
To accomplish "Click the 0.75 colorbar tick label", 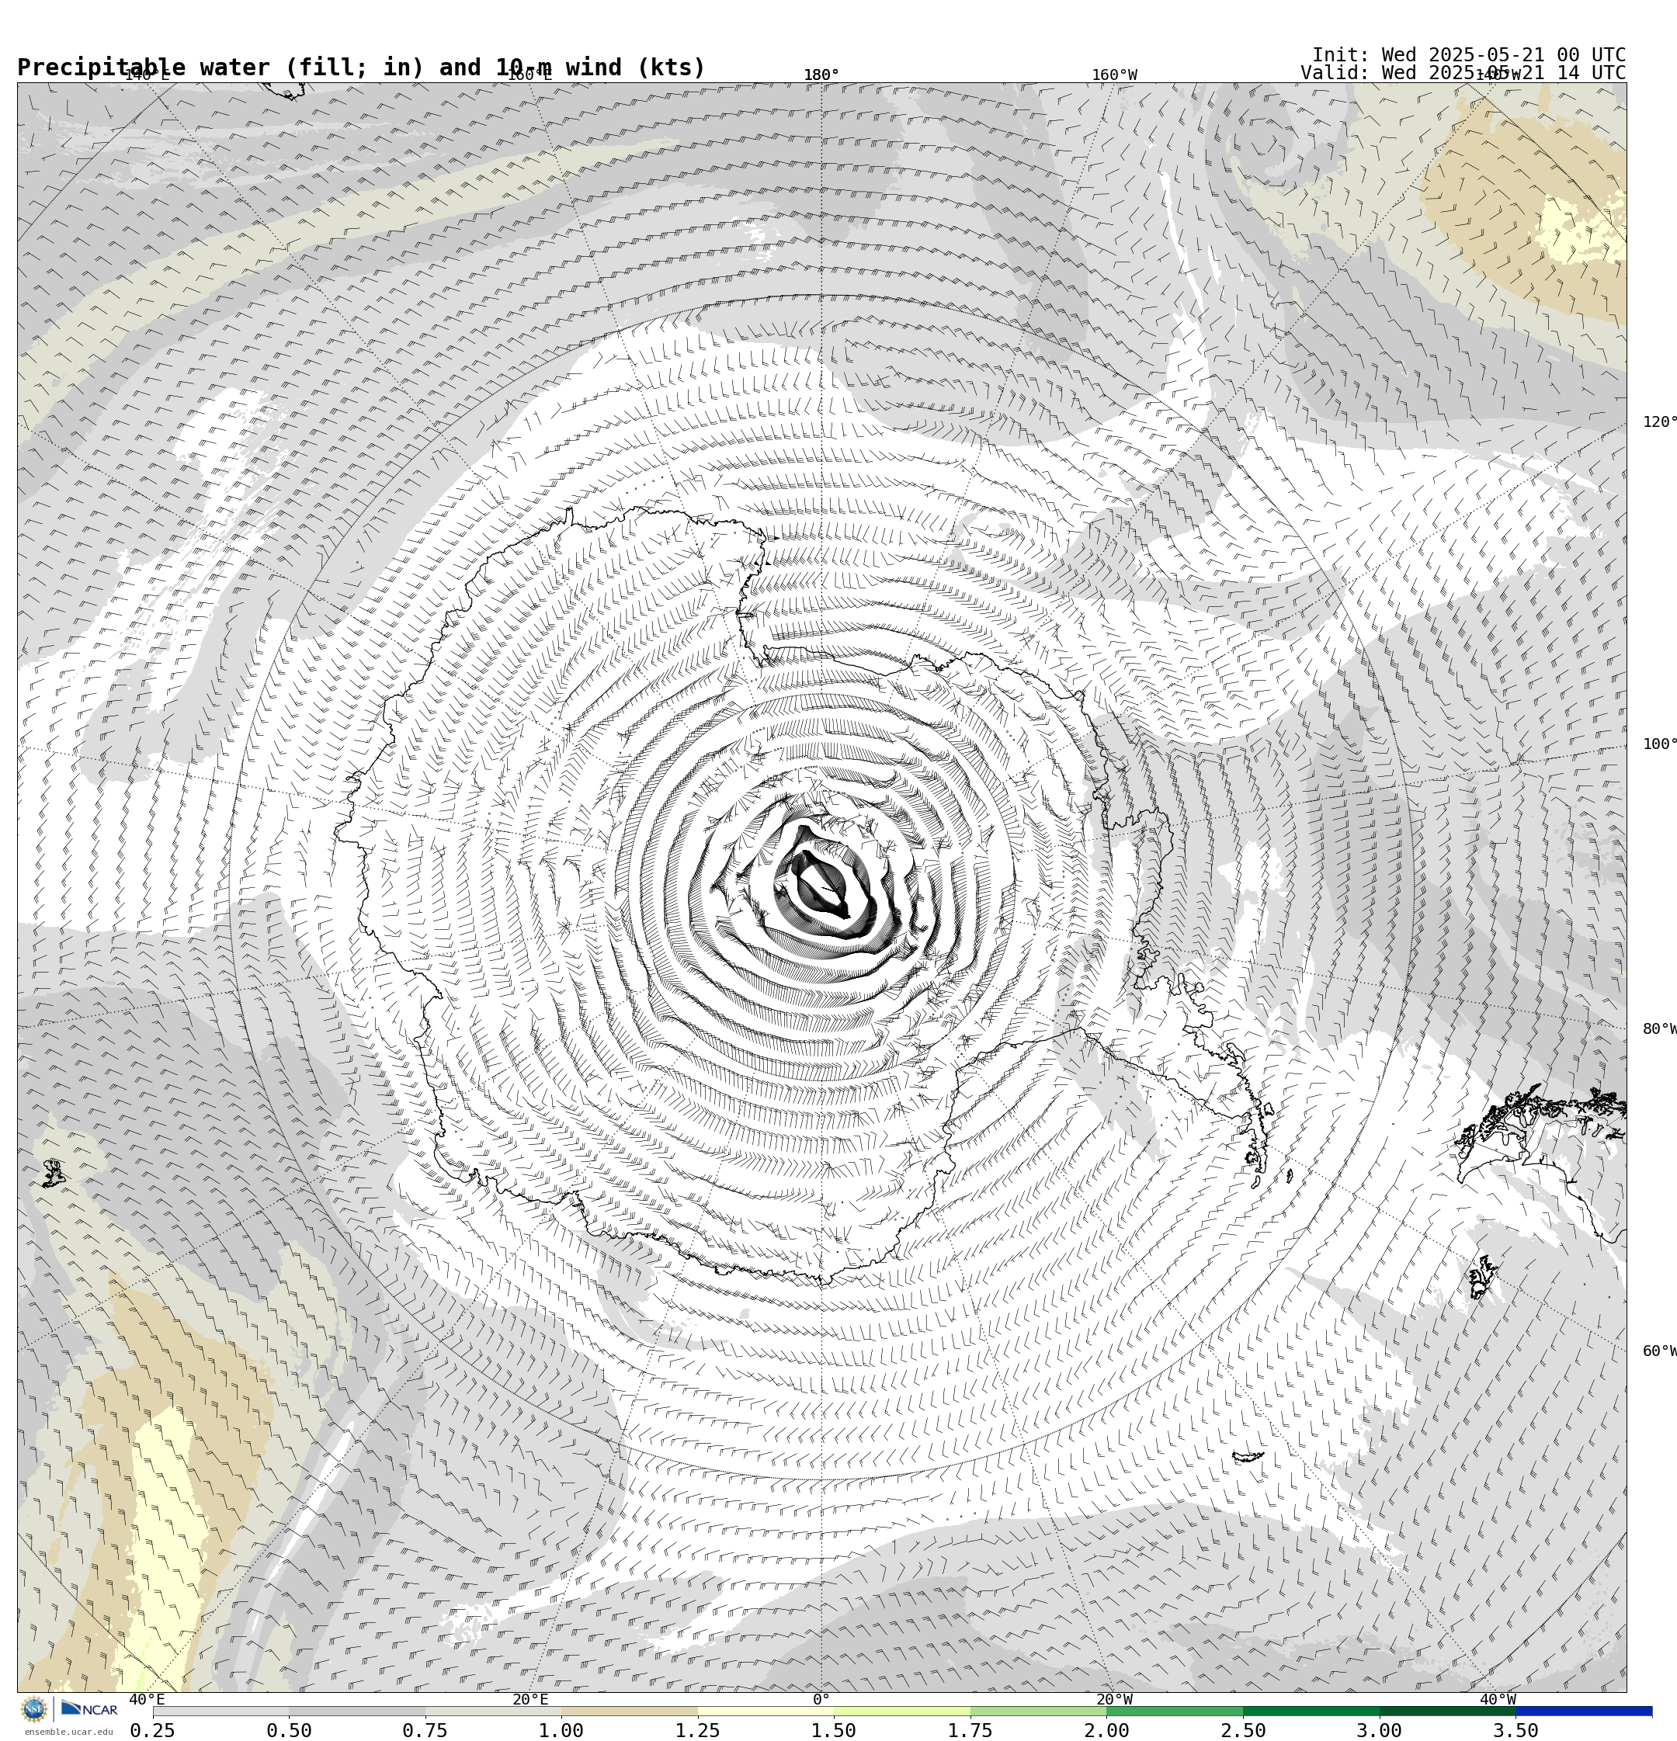I will click(425, 1730).
